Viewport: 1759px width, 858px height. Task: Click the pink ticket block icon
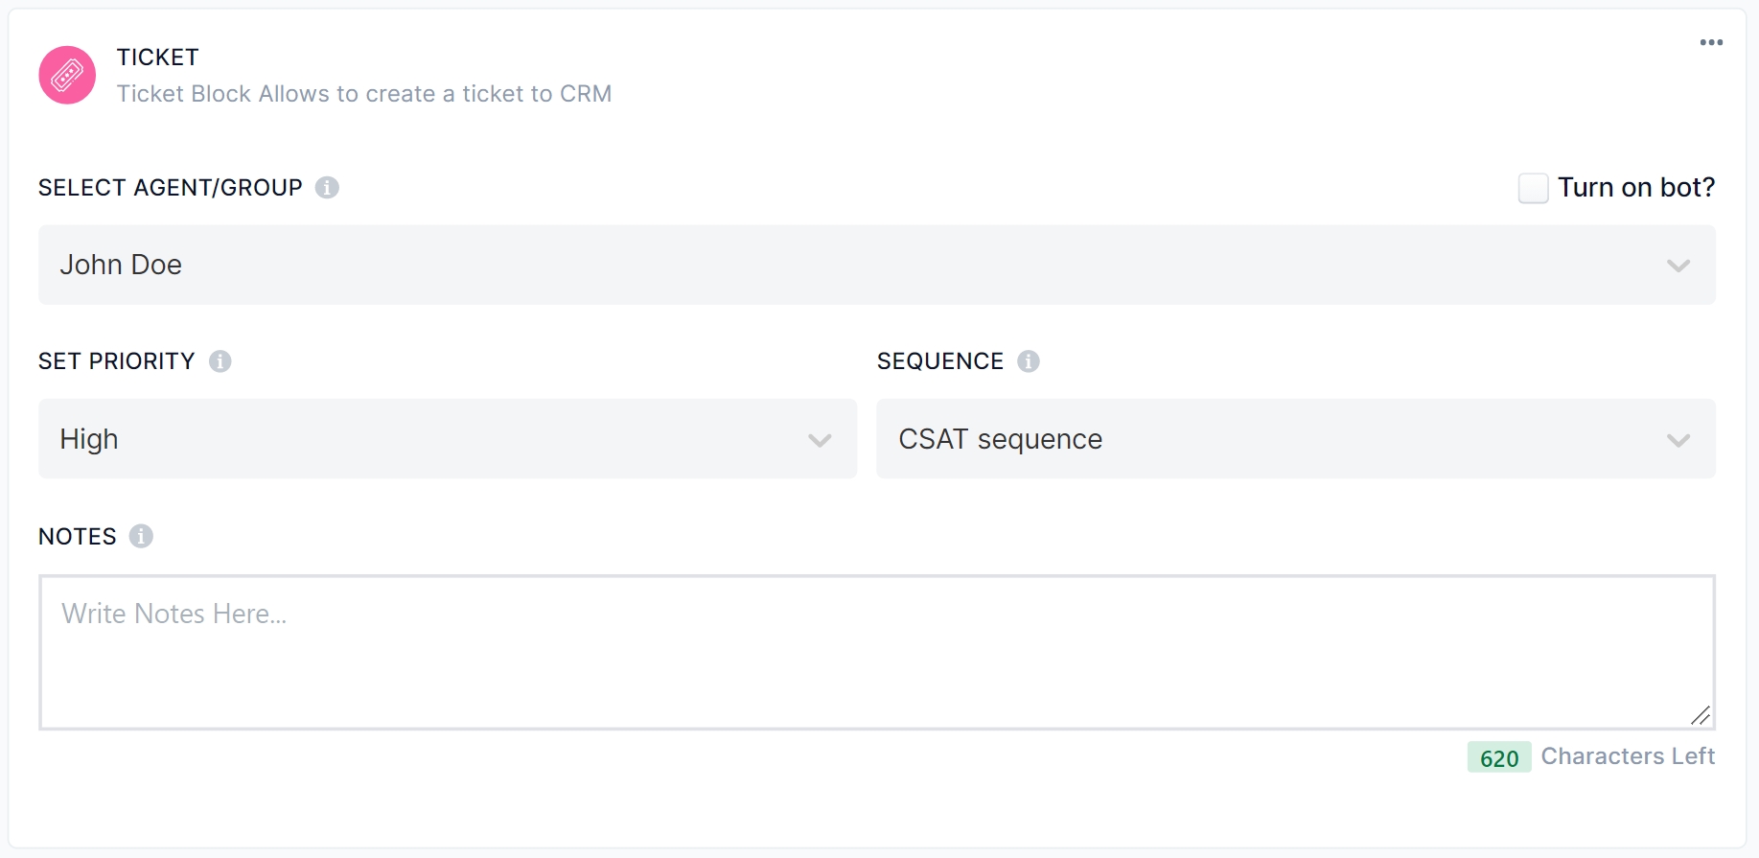(67, 75)
